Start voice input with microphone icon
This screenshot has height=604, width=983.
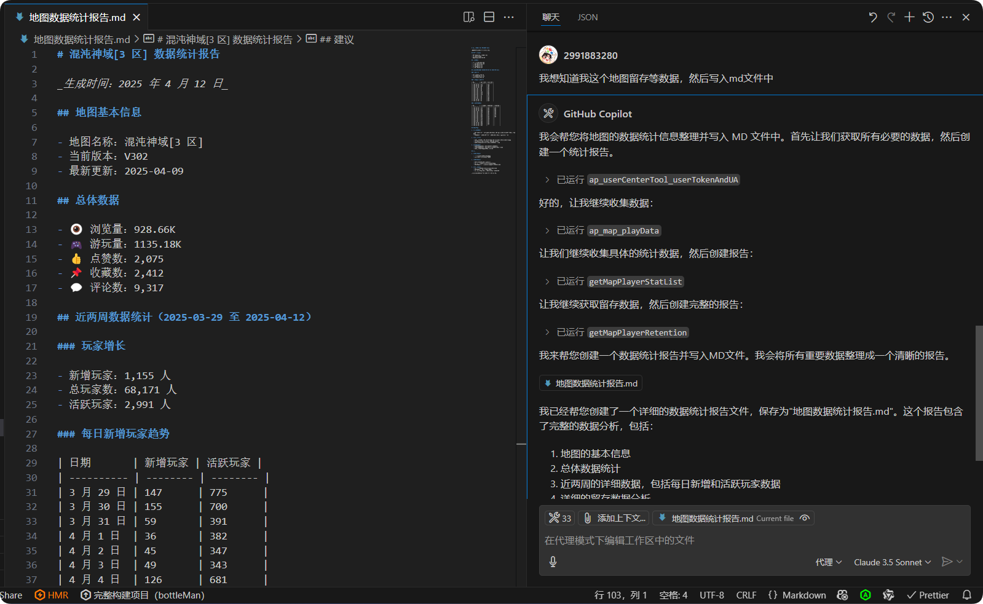click(x=553, y=562)
